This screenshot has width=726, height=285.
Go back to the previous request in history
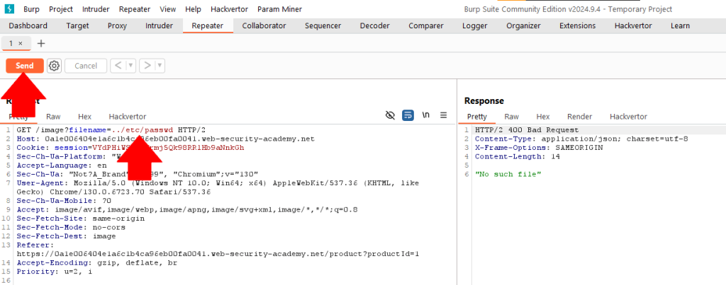tap(118, 66)
